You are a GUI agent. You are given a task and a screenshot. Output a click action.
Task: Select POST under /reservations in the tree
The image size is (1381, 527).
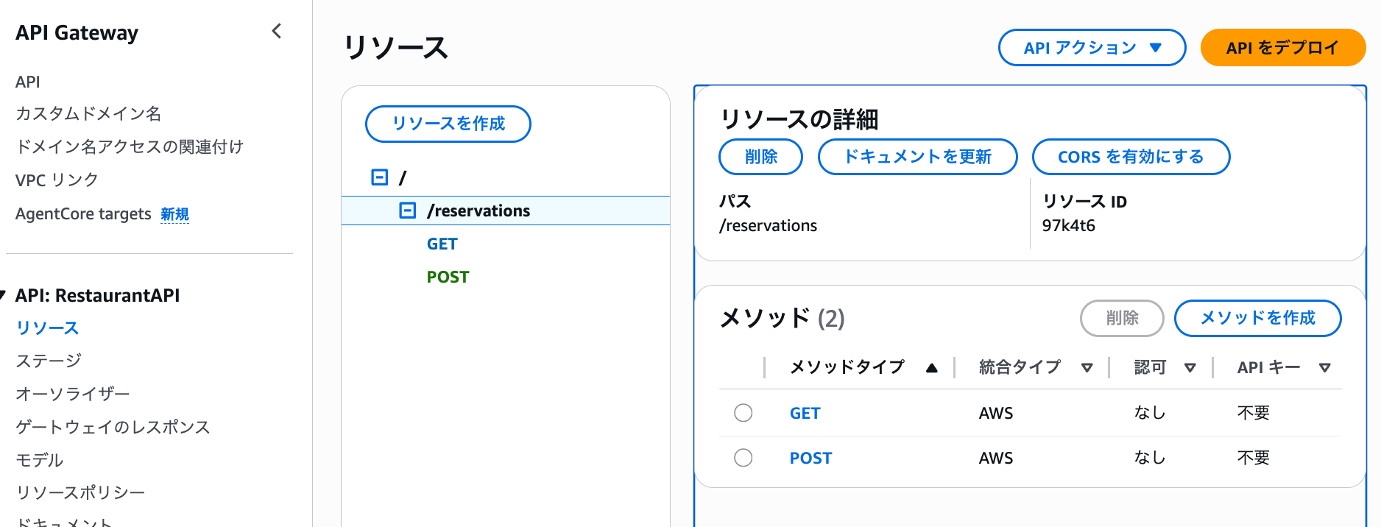pos(448,276)
